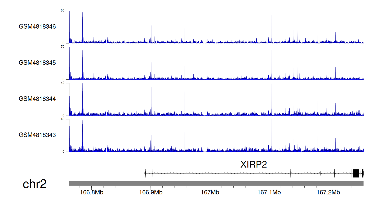The image size is (383, 199).
Task: Select the GSM4818343 track label
Action: click(x=37, y=135)
